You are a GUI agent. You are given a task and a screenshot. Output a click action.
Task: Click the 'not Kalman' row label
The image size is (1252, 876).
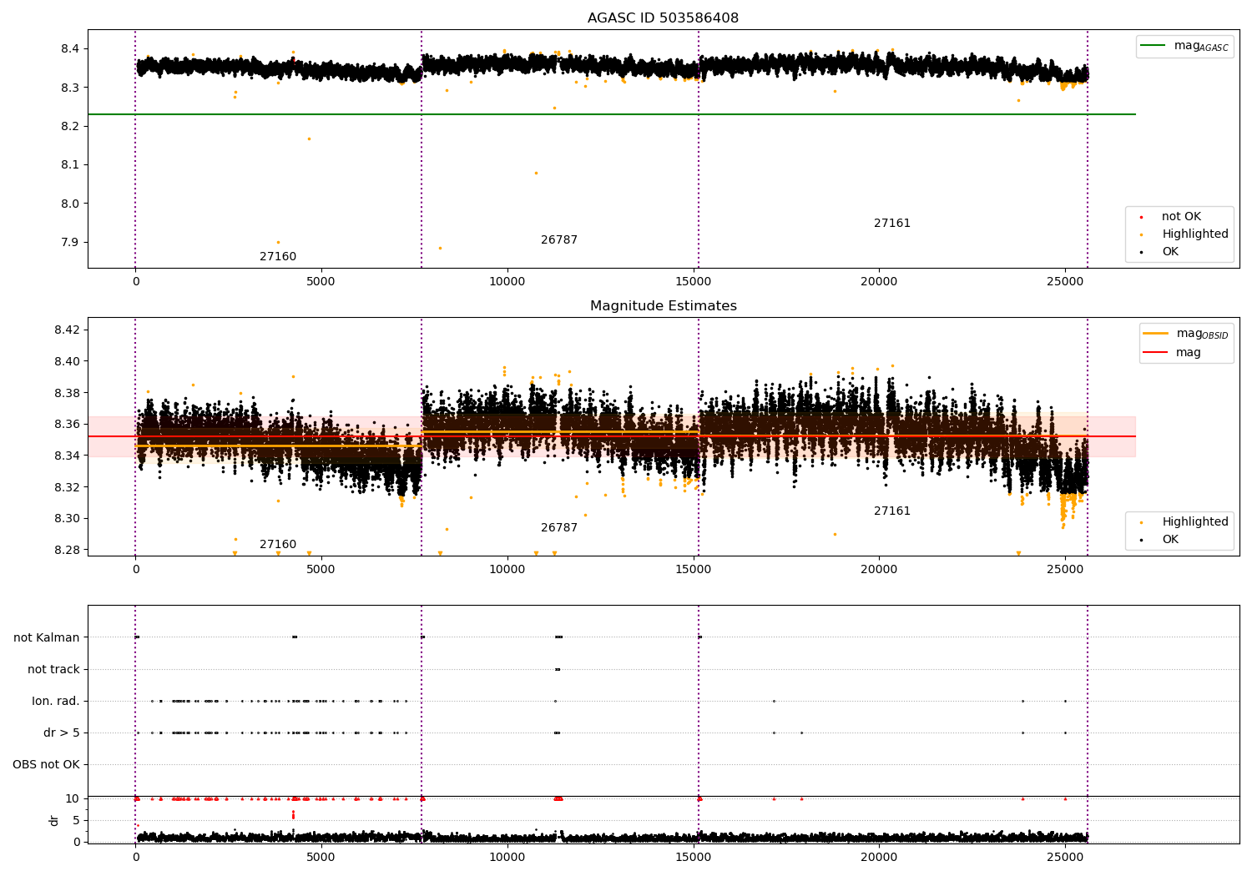tap(46, 638)
